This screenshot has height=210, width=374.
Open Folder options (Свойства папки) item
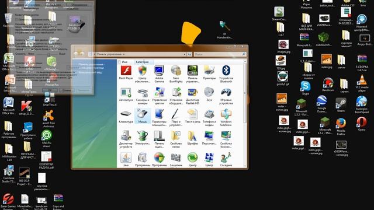click(x=176, y=139)
